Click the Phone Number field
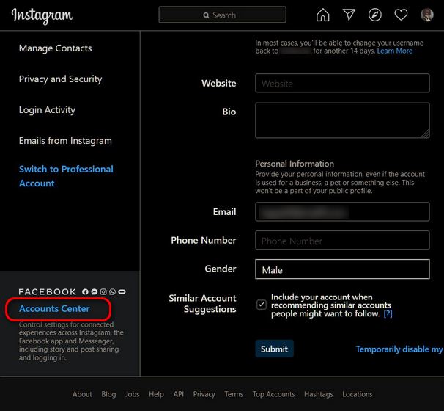The width and height of the screenshot is (444, 411). [342, 240]
